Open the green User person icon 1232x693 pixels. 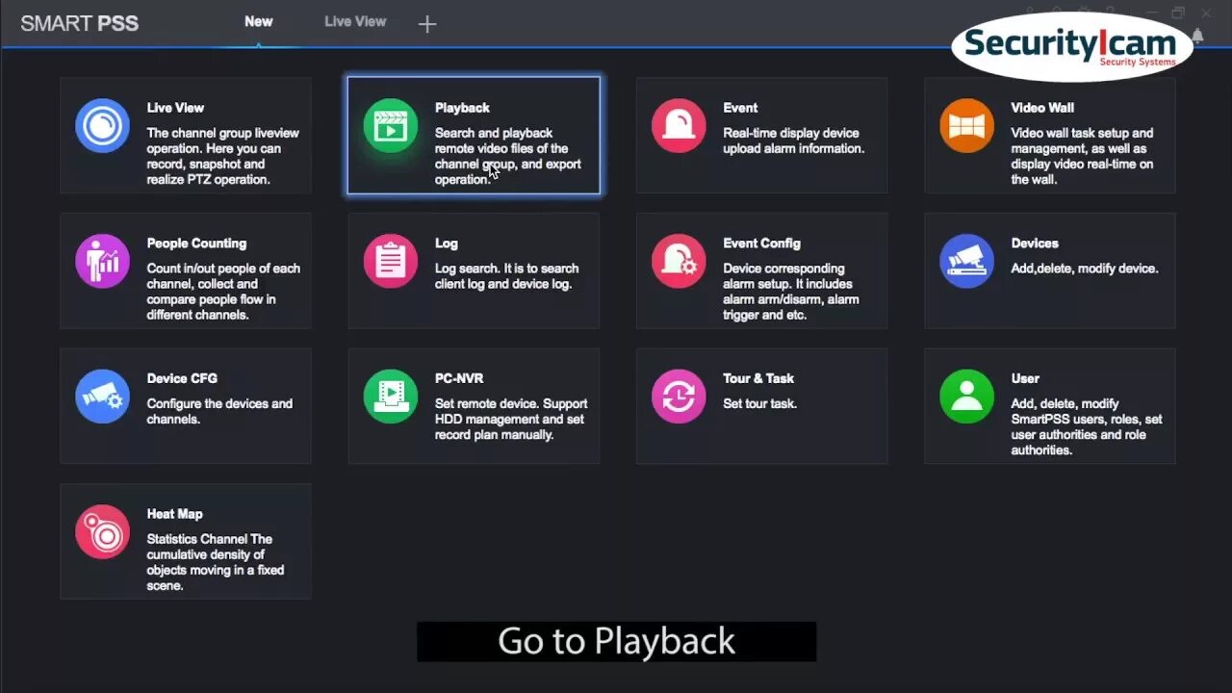click(x=966, y=397)
